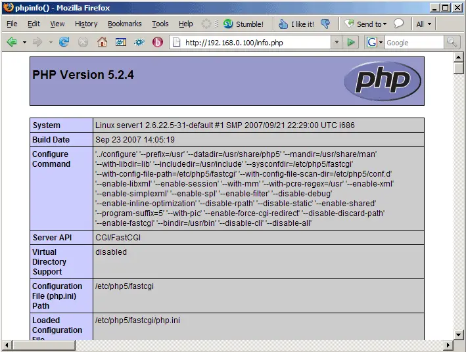The image size is (466, 352).
Task: Open the Back history dropdown arrow
Action: click(25, 42)
